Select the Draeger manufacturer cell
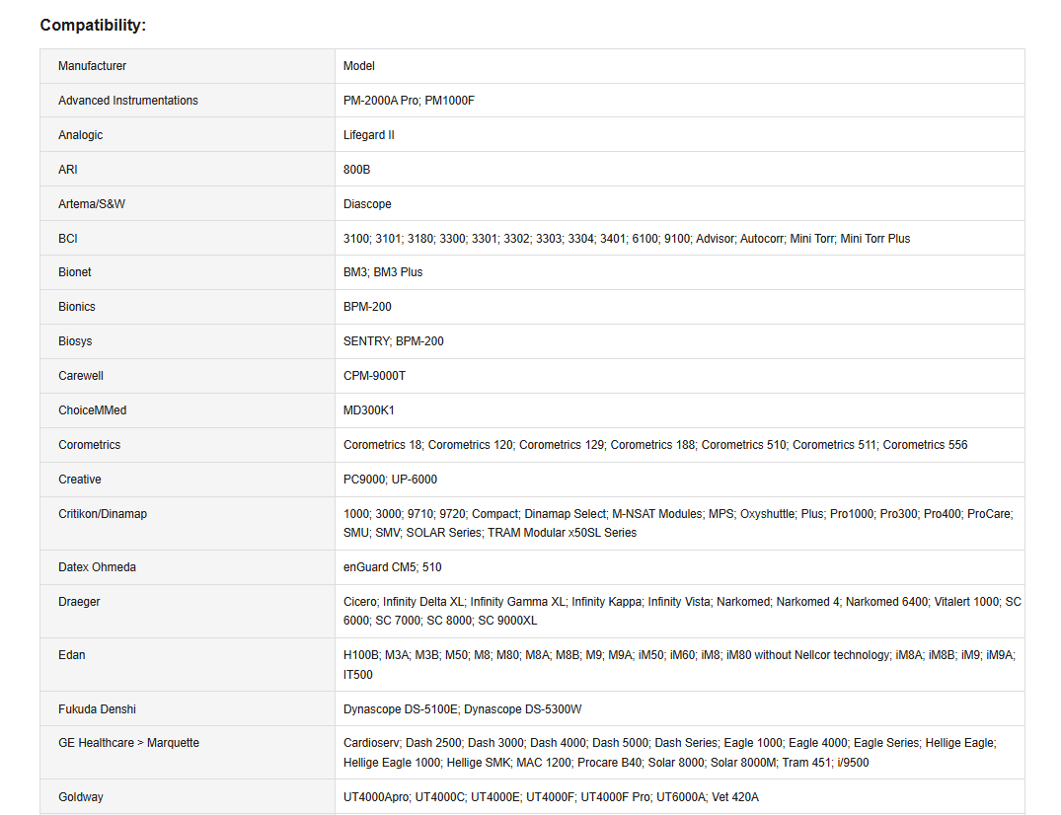The width and height of the screenshot is (1061, 815). pos(79,602)
